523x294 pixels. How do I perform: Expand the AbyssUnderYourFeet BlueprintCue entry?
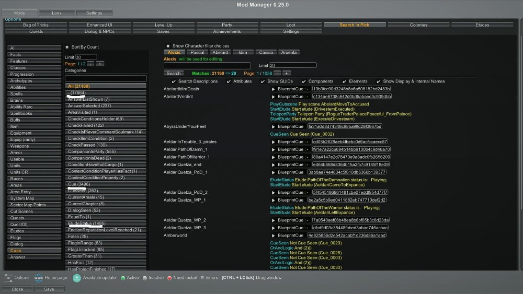pos(273,126)
